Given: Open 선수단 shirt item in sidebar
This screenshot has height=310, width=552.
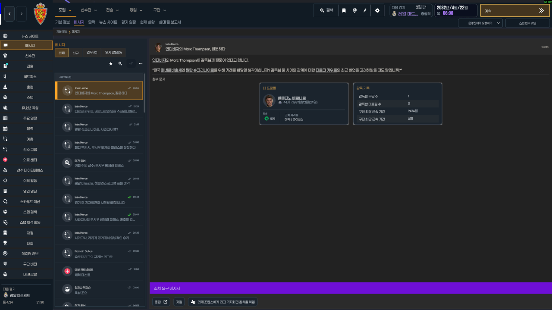Looking at the screenshot, I should tap(26, 56).
